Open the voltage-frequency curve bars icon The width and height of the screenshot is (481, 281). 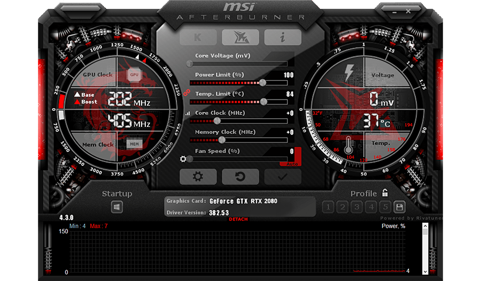pos(188,113)
